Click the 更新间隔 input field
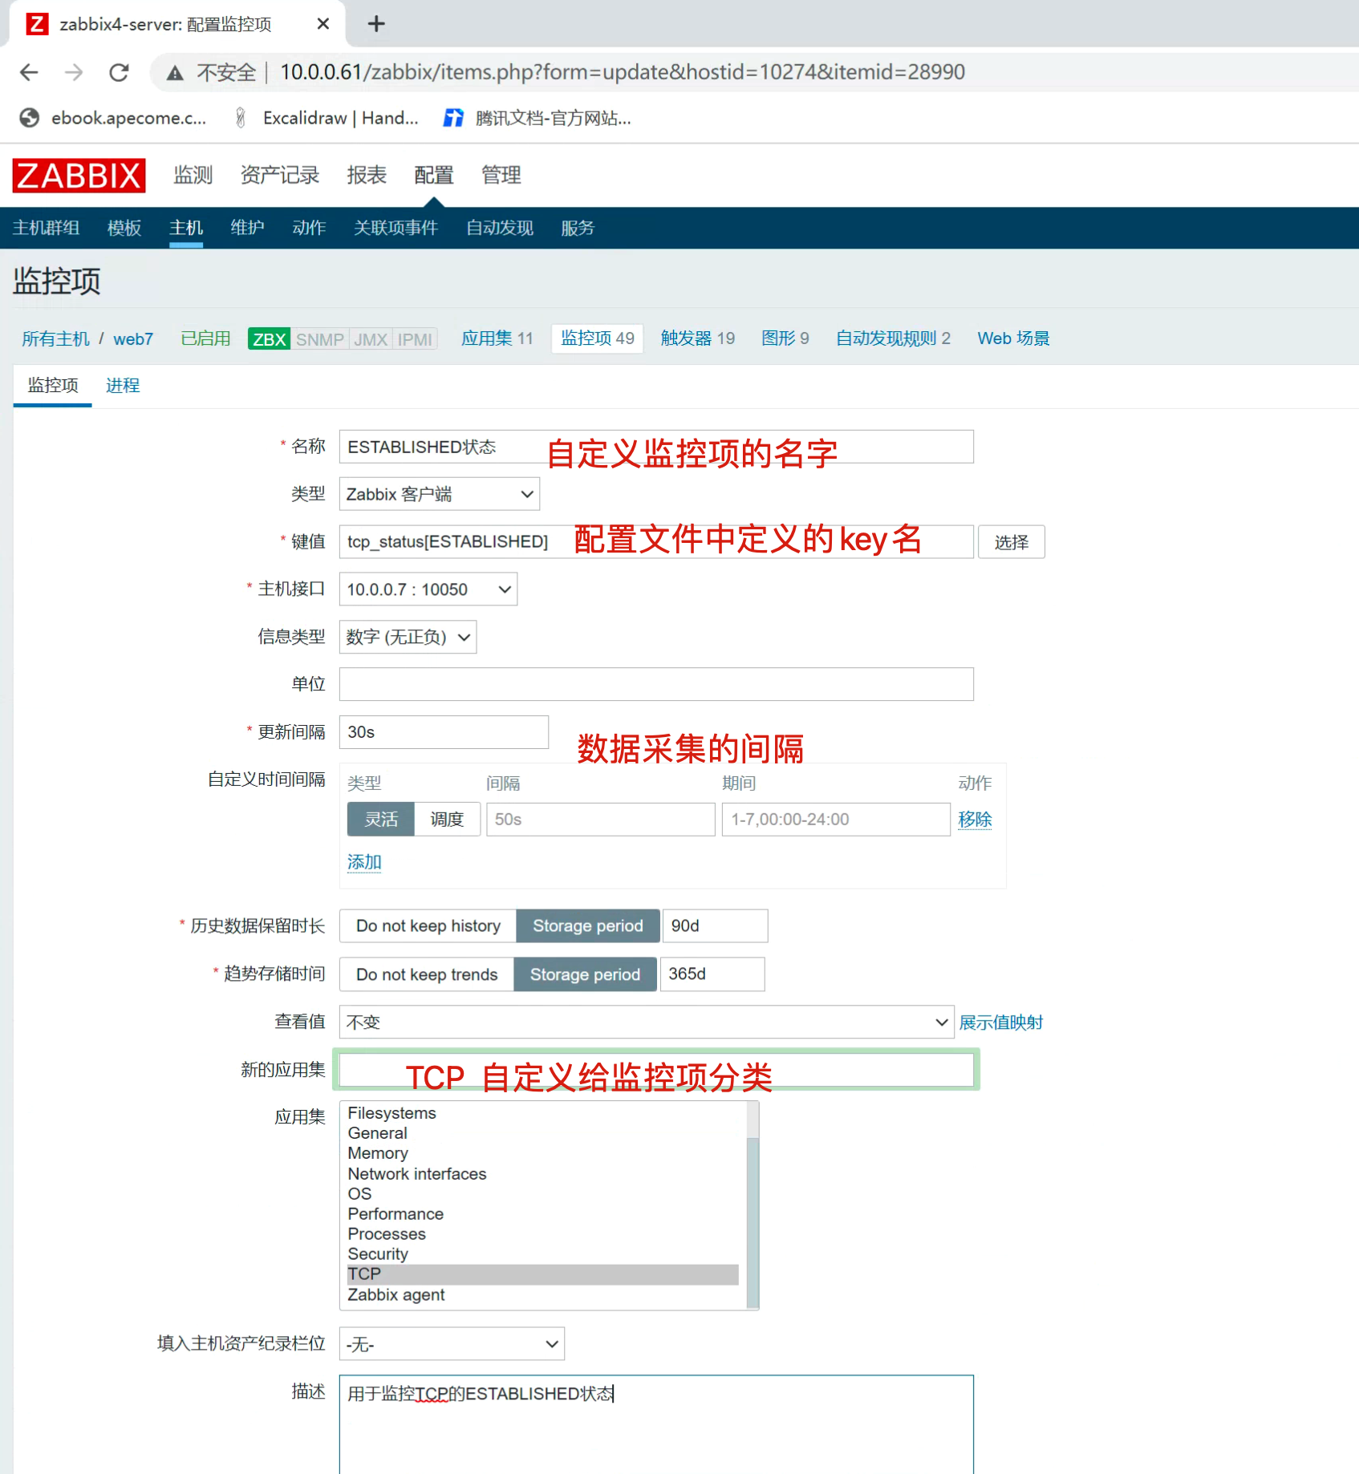Viewport: 1359px width, 1474px height. [444, 732]
